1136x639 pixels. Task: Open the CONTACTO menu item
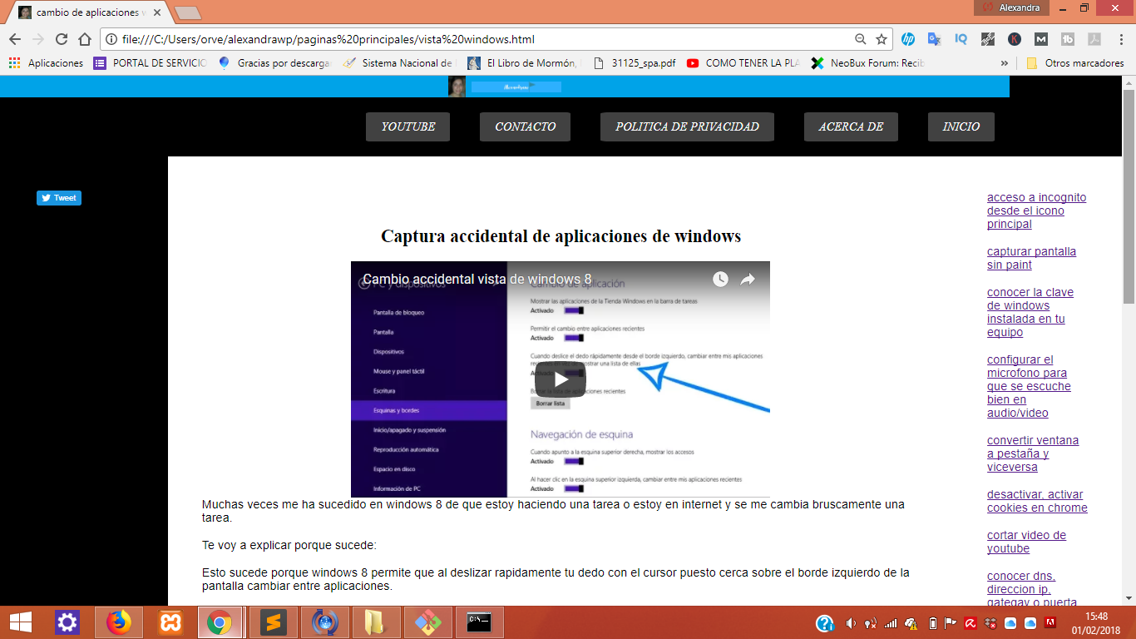pyautogui.click(x=525, y=126)
